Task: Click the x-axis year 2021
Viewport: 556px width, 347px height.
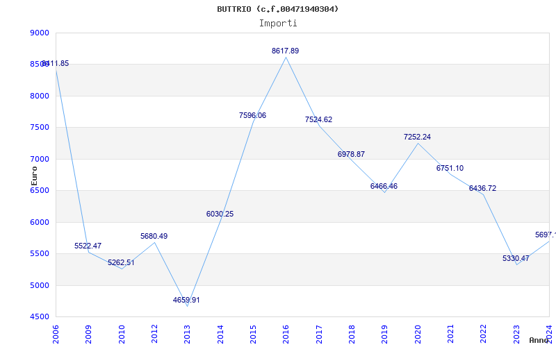Action: (x=450, y=334)
